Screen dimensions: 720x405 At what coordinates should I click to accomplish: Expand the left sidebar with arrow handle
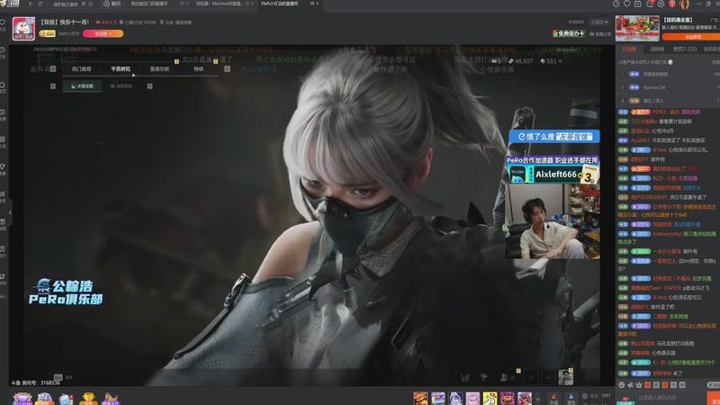[10, 212]
